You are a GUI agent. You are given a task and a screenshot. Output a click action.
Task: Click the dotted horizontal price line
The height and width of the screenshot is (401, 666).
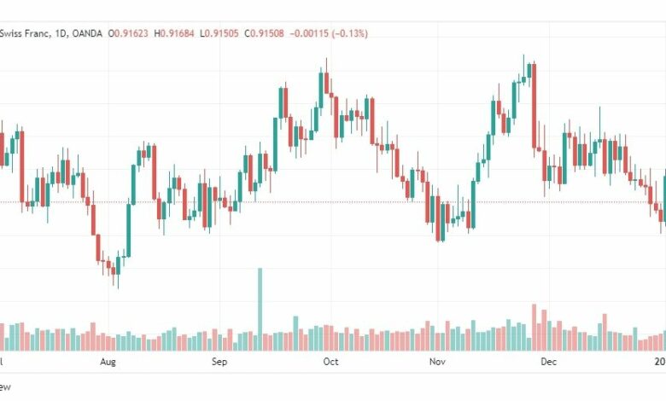click(333, 202)
